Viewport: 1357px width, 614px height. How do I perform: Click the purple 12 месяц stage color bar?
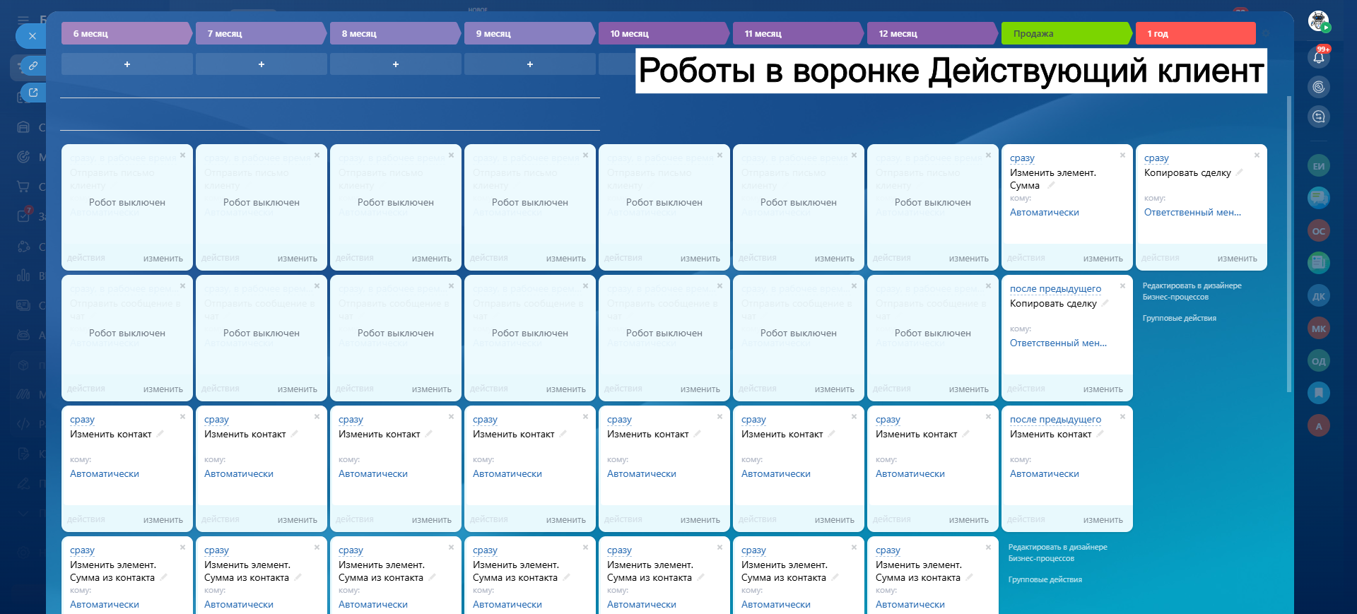click(x=931, y=33)
